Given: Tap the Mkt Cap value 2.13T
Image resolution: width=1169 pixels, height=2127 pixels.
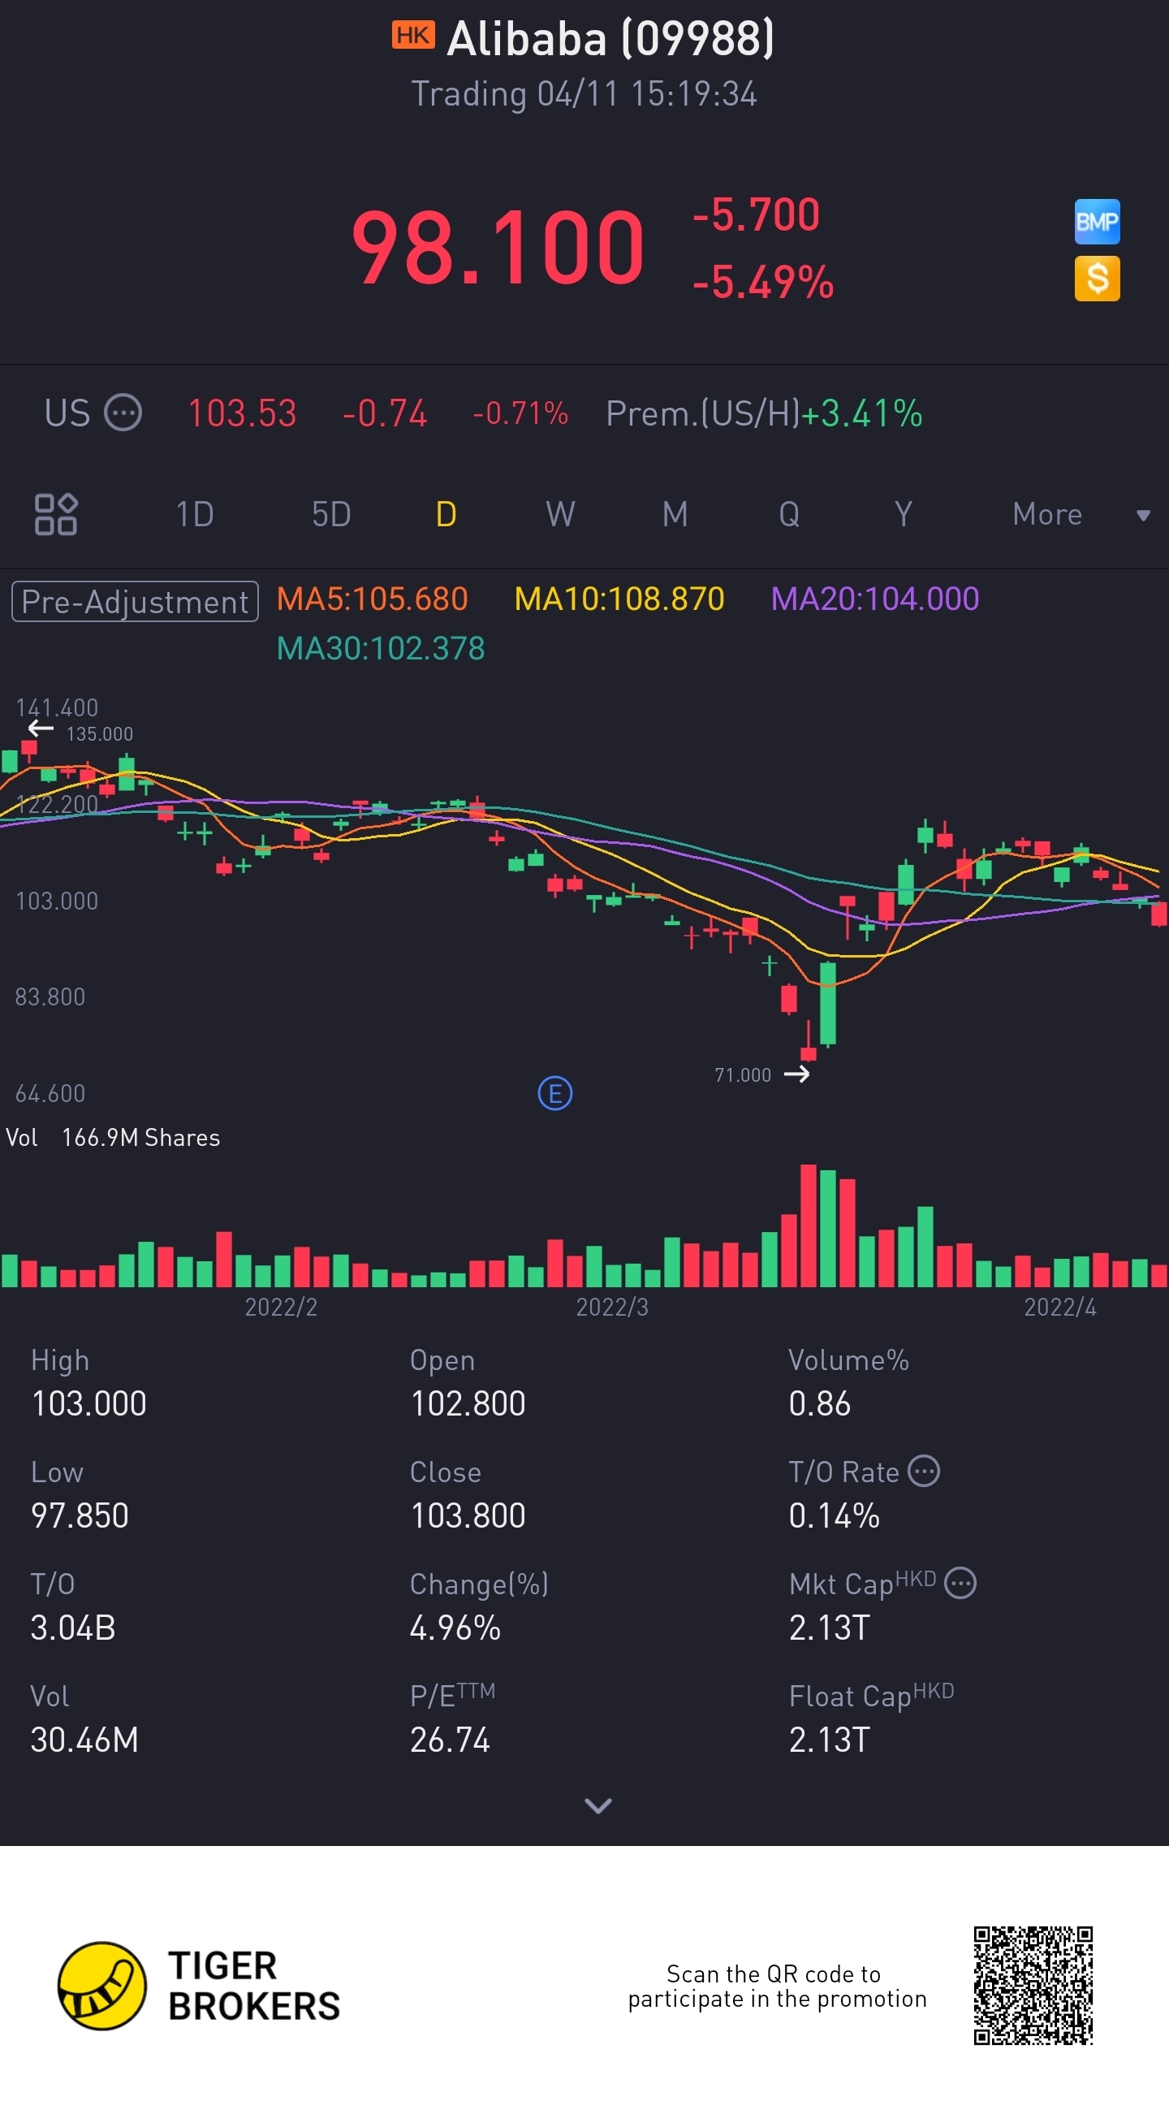Looking at the screenshot, I should pos(829,1628).
